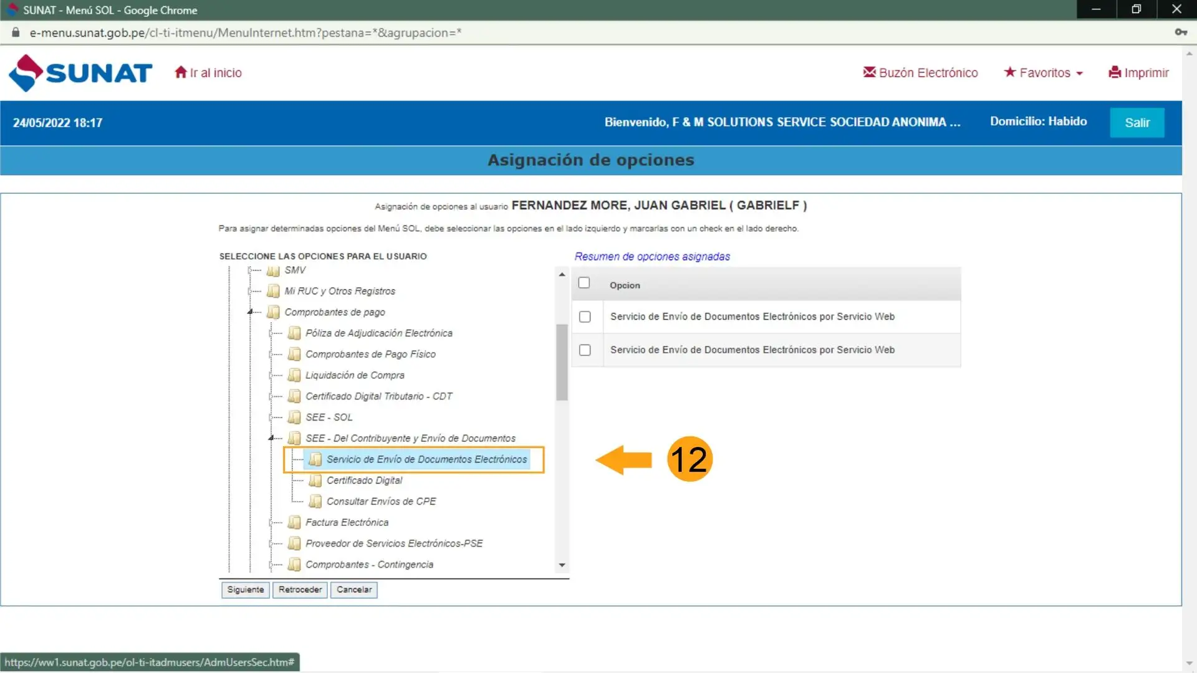The width and height of the screenshot is (1197, 673).
Task: Collapse the SEE - Del Contribuyente y Envío node
Action: coord(271,438)
